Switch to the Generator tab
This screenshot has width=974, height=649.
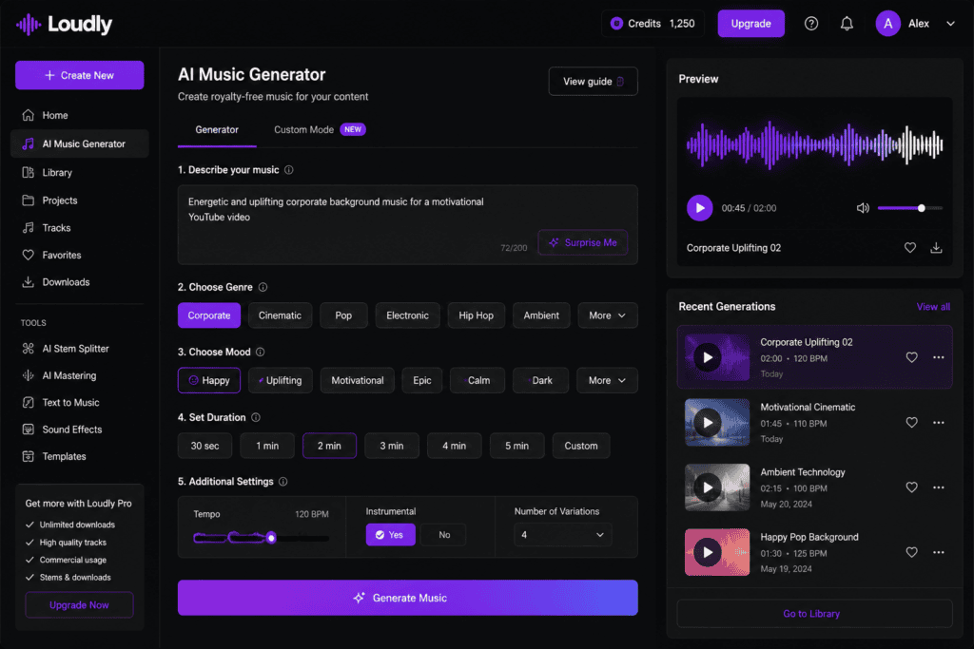[x=217, y=129]
